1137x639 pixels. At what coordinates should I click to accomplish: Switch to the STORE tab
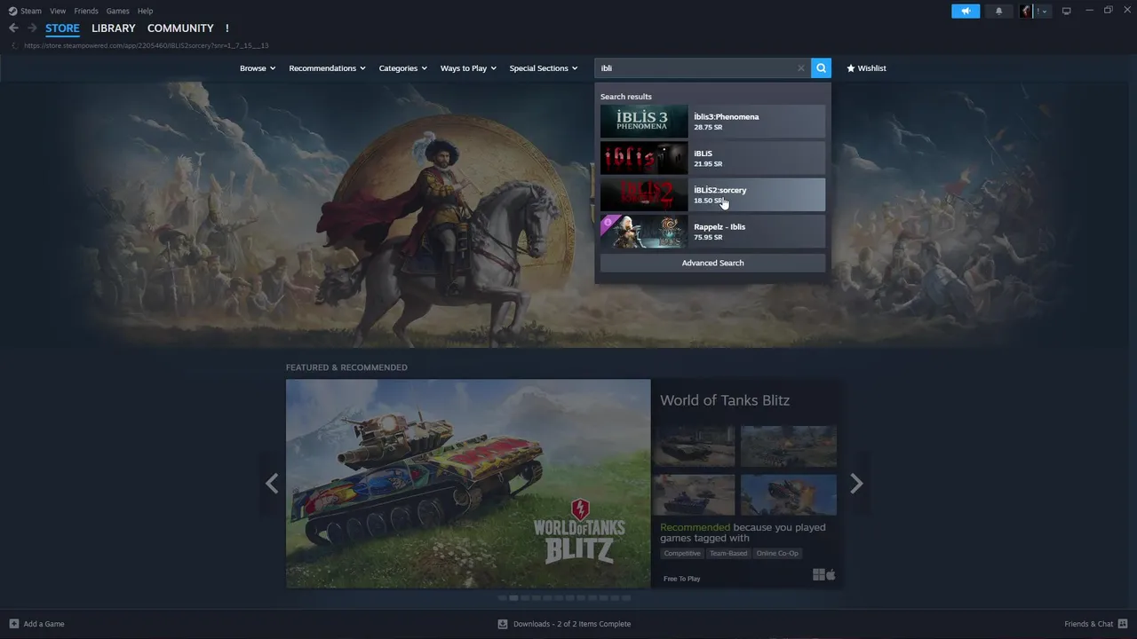point(62,28)
